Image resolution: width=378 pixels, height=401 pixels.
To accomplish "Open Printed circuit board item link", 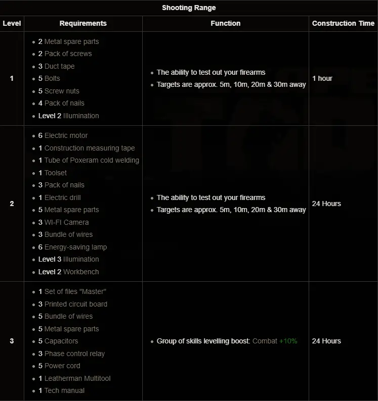I will (76, 304).
